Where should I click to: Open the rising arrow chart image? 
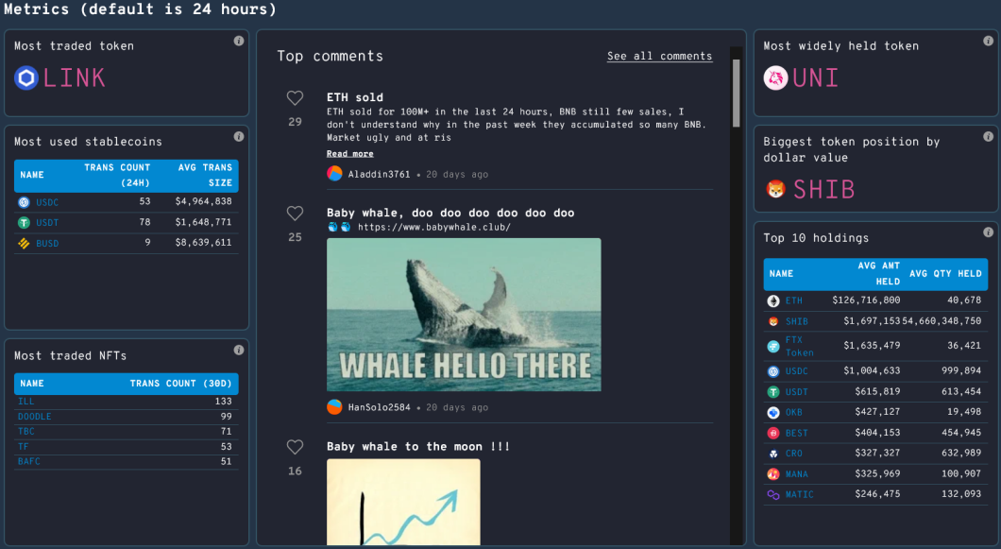tap(403, 503)
